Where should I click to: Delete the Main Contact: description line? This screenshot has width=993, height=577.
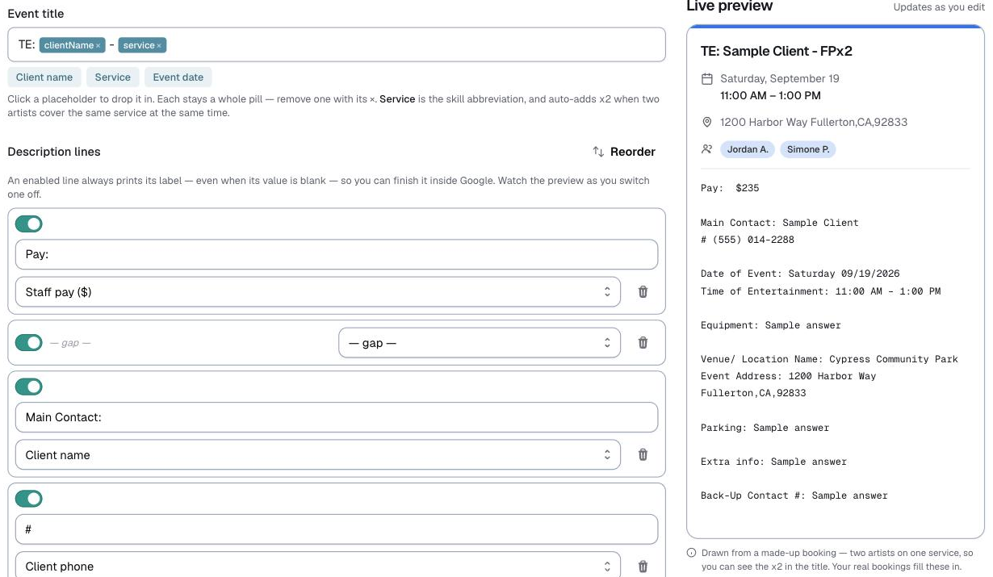643,454
